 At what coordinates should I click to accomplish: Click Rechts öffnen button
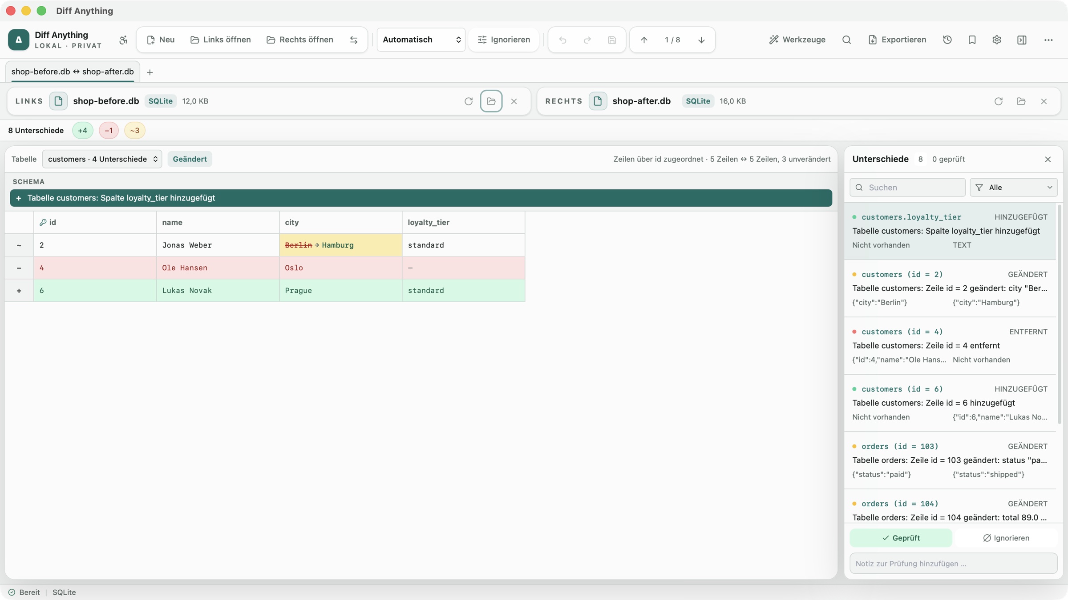[x=300, y=40]
